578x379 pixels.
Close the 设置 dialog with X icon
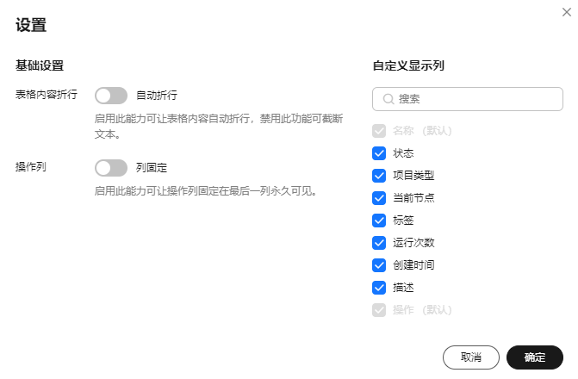click(x=567, y=12)
